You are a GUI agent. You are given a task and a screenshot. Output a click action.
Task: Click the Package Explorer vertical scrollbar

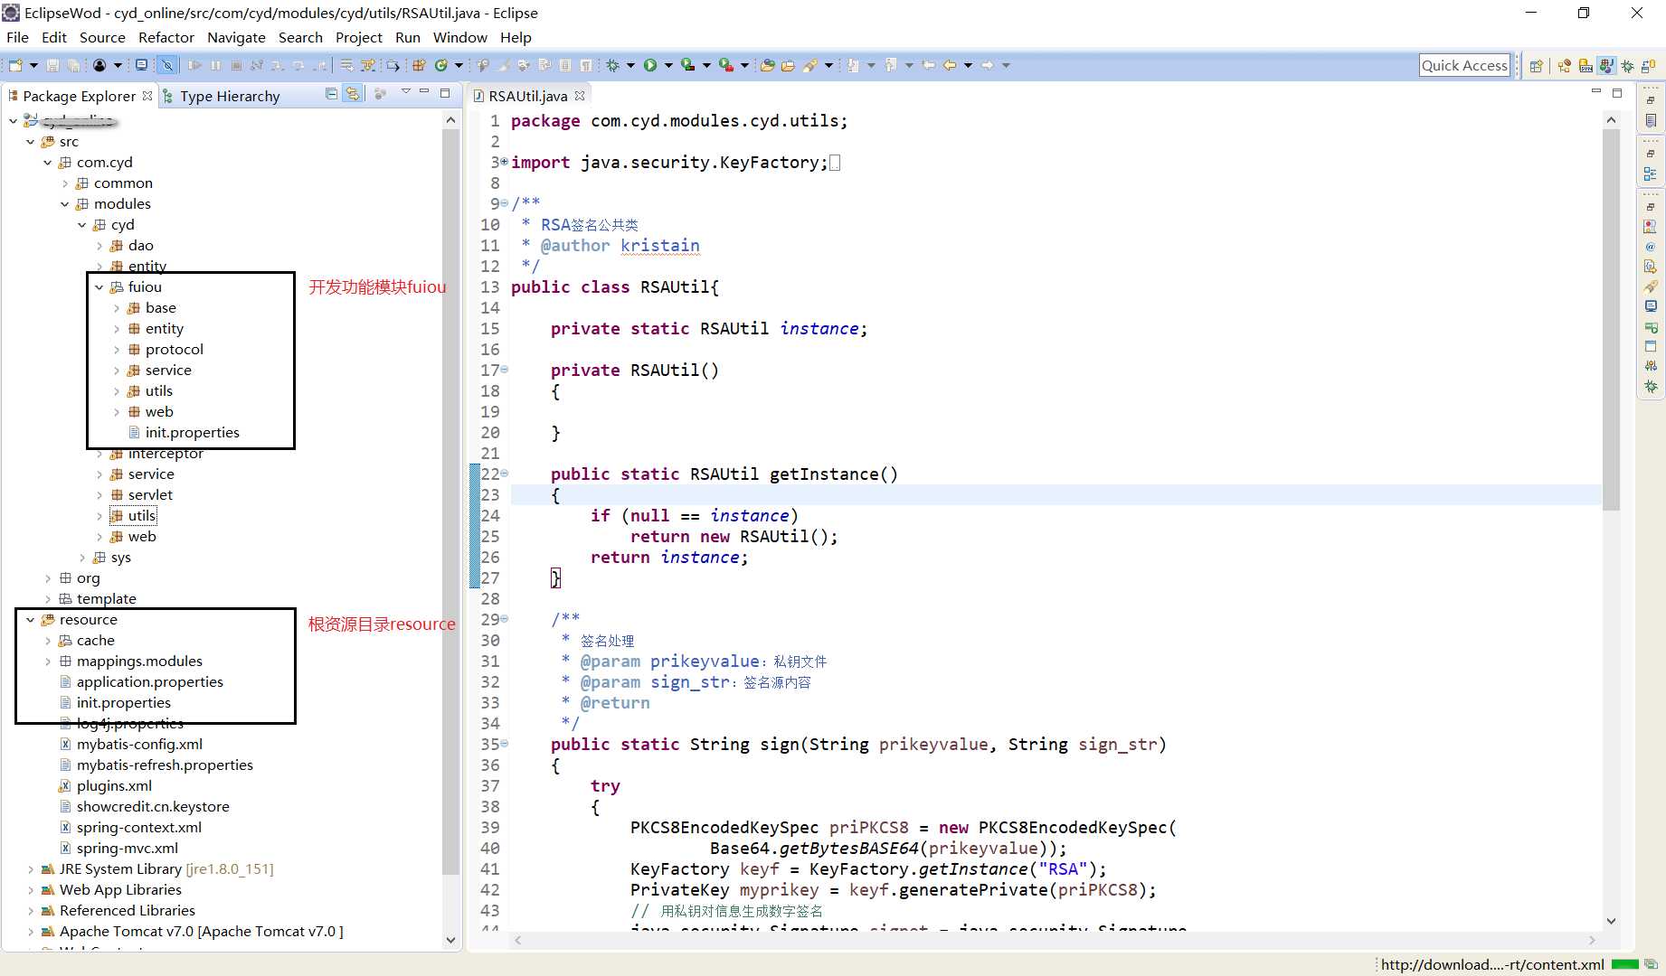coord(451,502)
